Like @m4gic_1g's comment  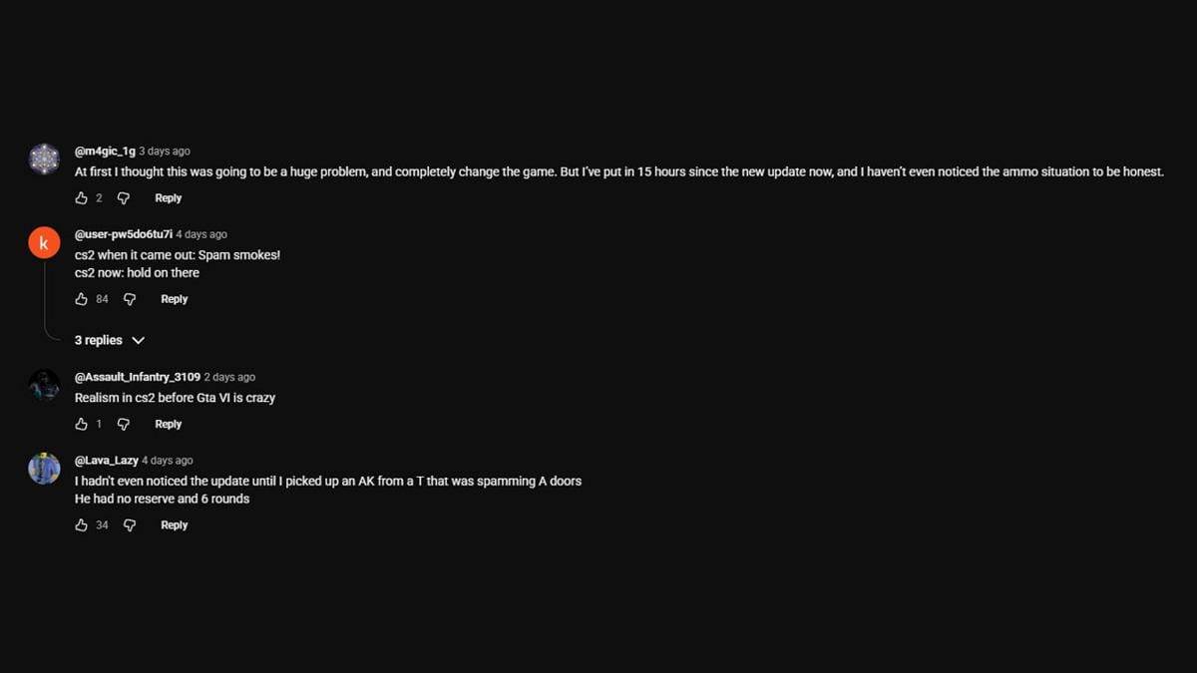(84, 197)
